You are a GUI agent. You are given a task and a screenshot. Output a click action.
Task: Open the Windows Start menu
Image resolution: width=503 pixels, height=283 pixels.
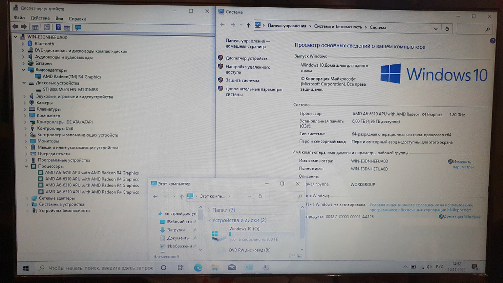pyautogui.click(x=26, y=268)
